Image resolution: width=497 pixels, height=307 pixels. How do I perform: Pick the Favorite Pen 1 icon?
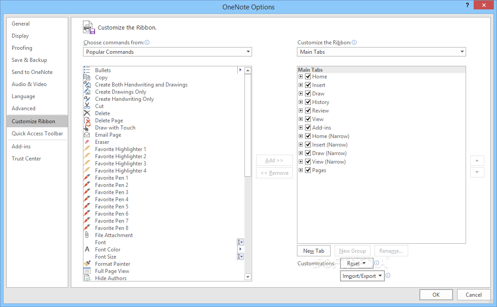click(87, 178)
